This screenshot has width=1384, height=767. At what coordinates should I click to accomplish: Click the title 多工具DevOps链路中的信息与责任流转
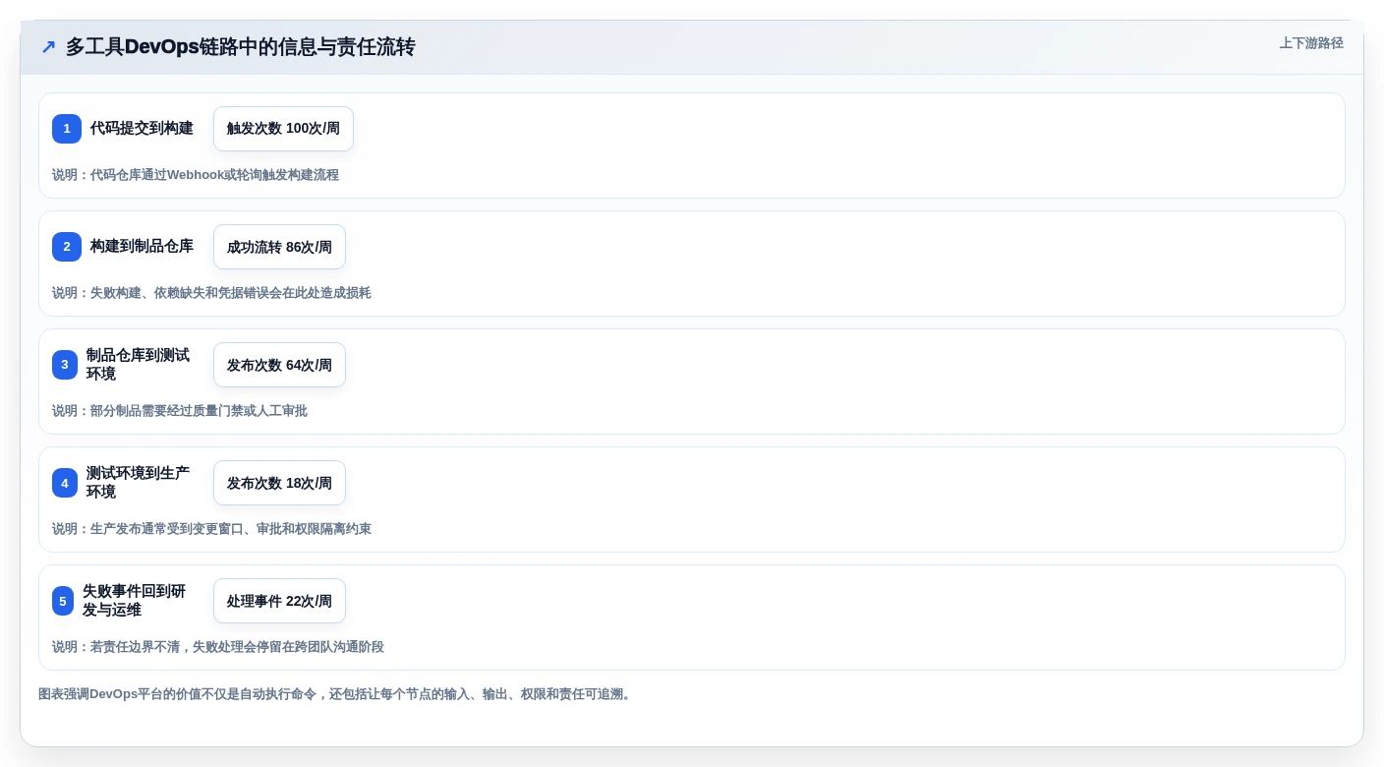[241, 47]
